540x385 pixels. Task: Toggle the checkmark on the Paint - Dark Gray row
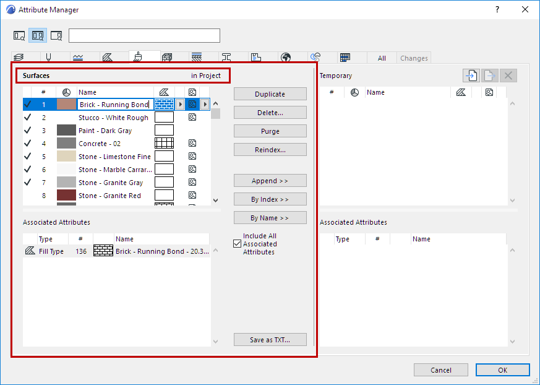[28, 130]
